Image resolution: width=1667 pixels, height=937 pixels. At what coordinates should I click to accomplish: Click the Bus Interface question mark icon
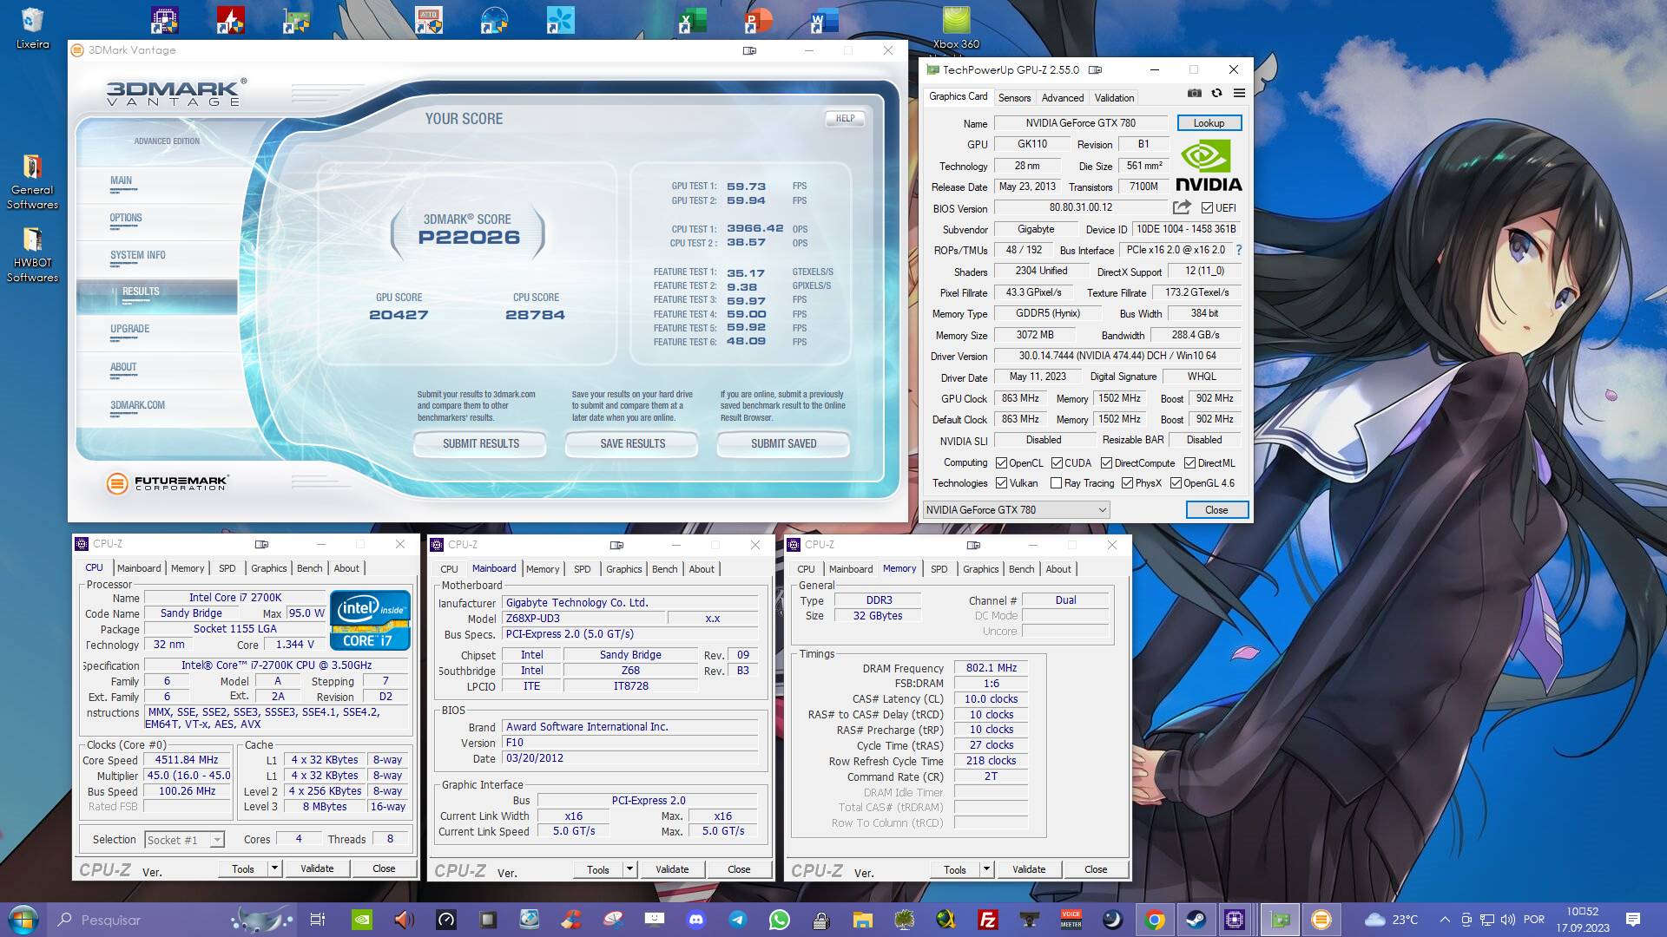click(x=1239, y=250)
